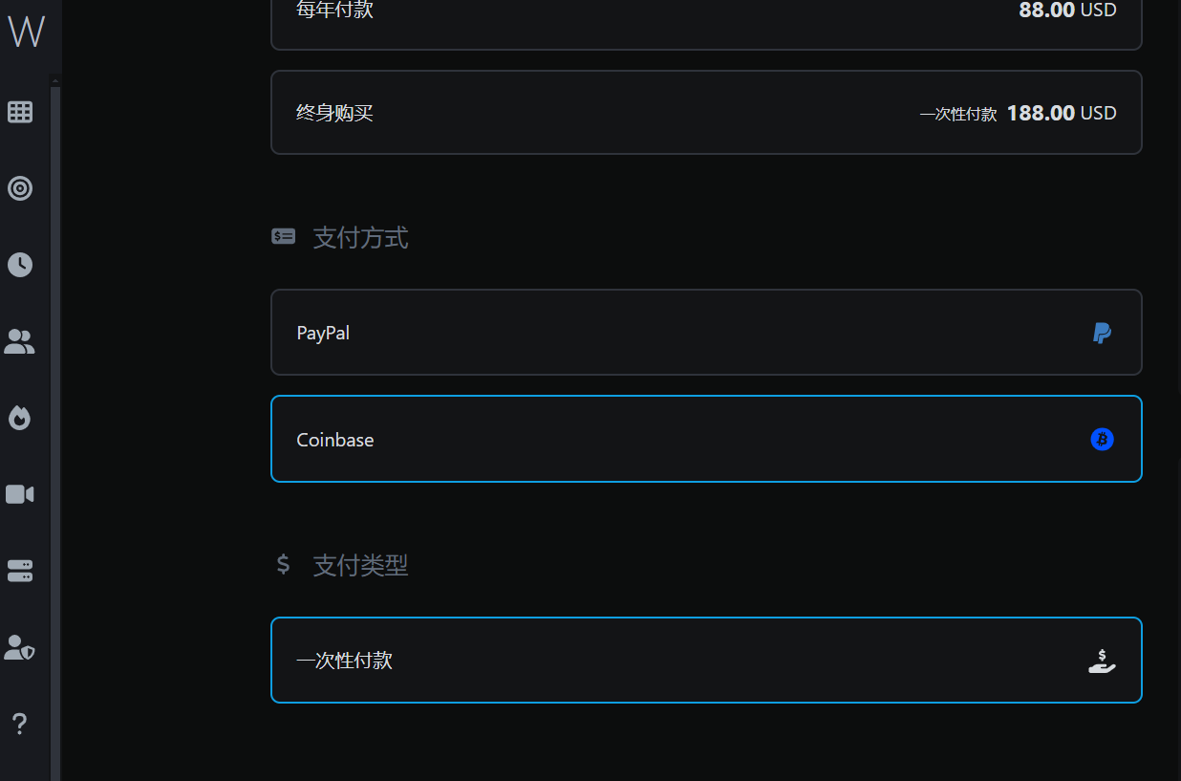
Task: Open the user shield sidebar icon
Action: click(20, 647)
